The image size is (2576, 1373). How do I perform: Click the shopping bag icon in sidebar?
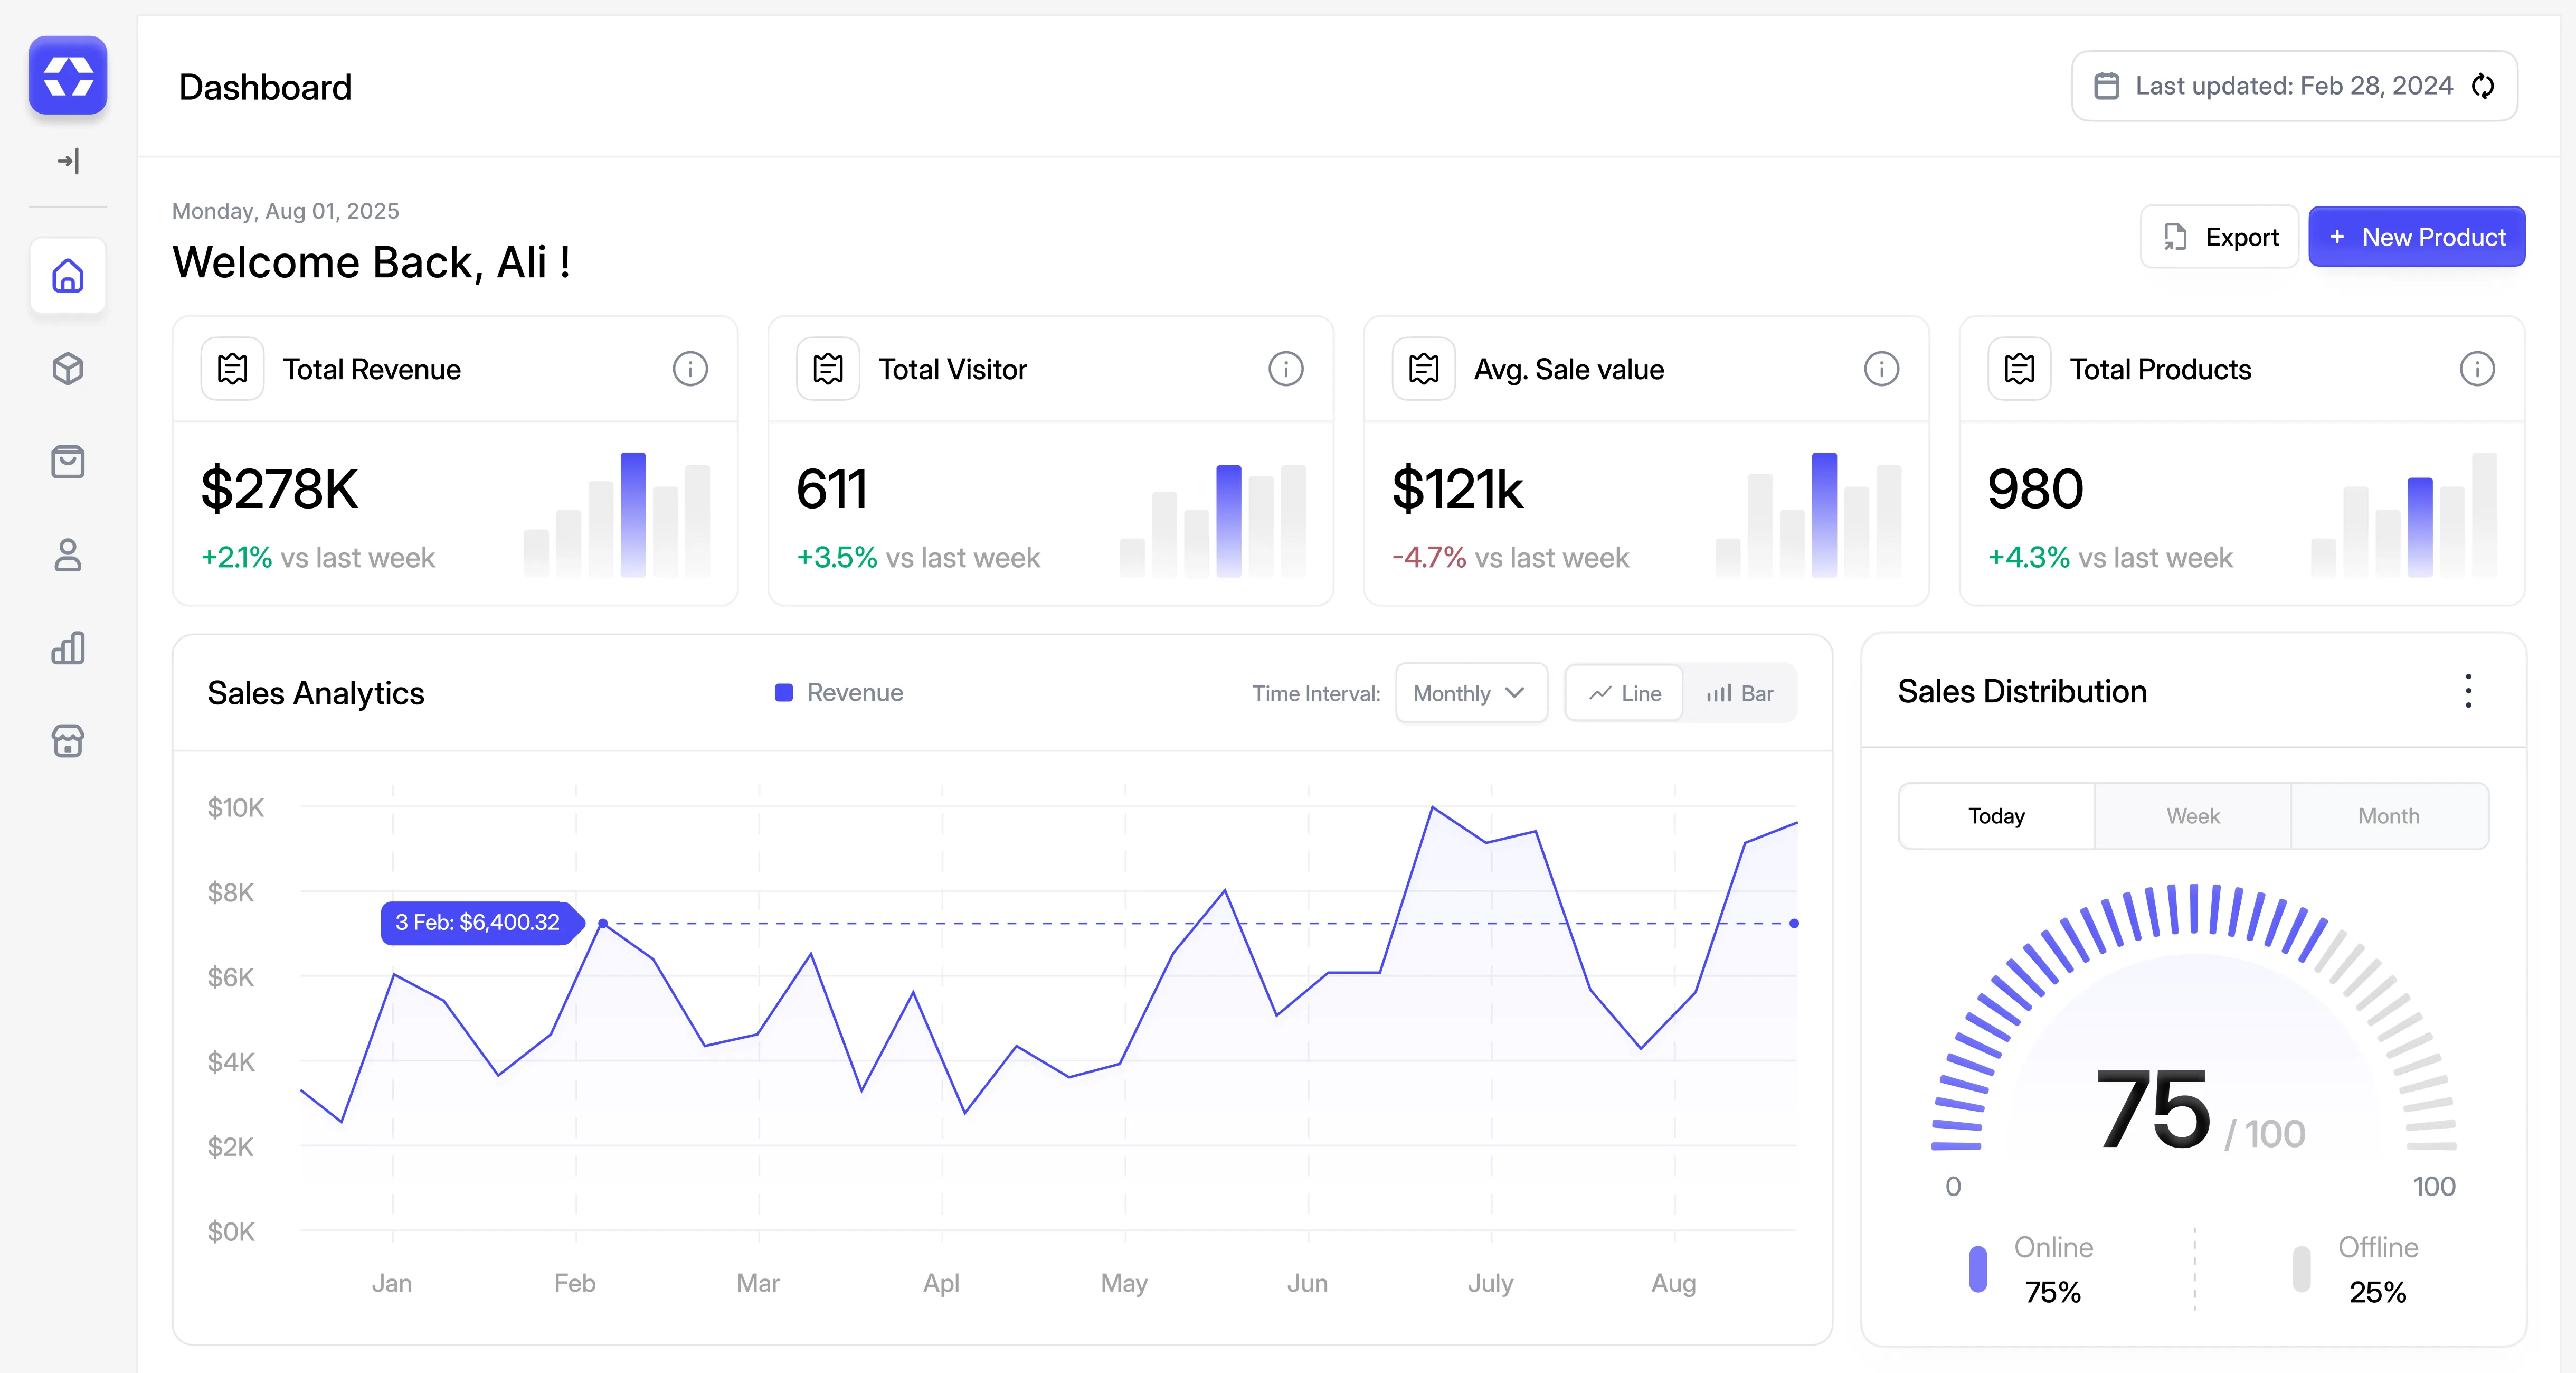pyautogui.click(x=68, y=462)
